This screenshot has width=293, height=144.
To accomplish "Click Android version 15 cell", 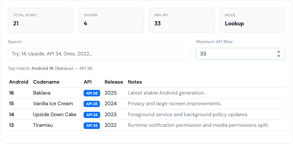I will click(11, 104).
